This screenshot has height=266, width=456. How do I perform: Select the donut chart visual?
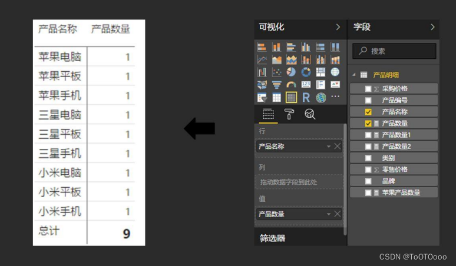(x=306, y=72)
